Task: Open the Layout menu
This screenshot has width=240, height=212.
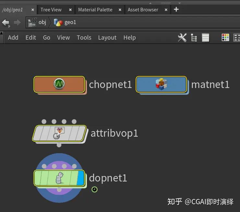Action: pos(107,38)
